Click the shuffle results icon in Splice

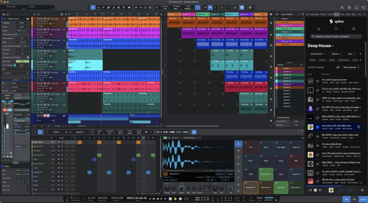coord(337,67)
